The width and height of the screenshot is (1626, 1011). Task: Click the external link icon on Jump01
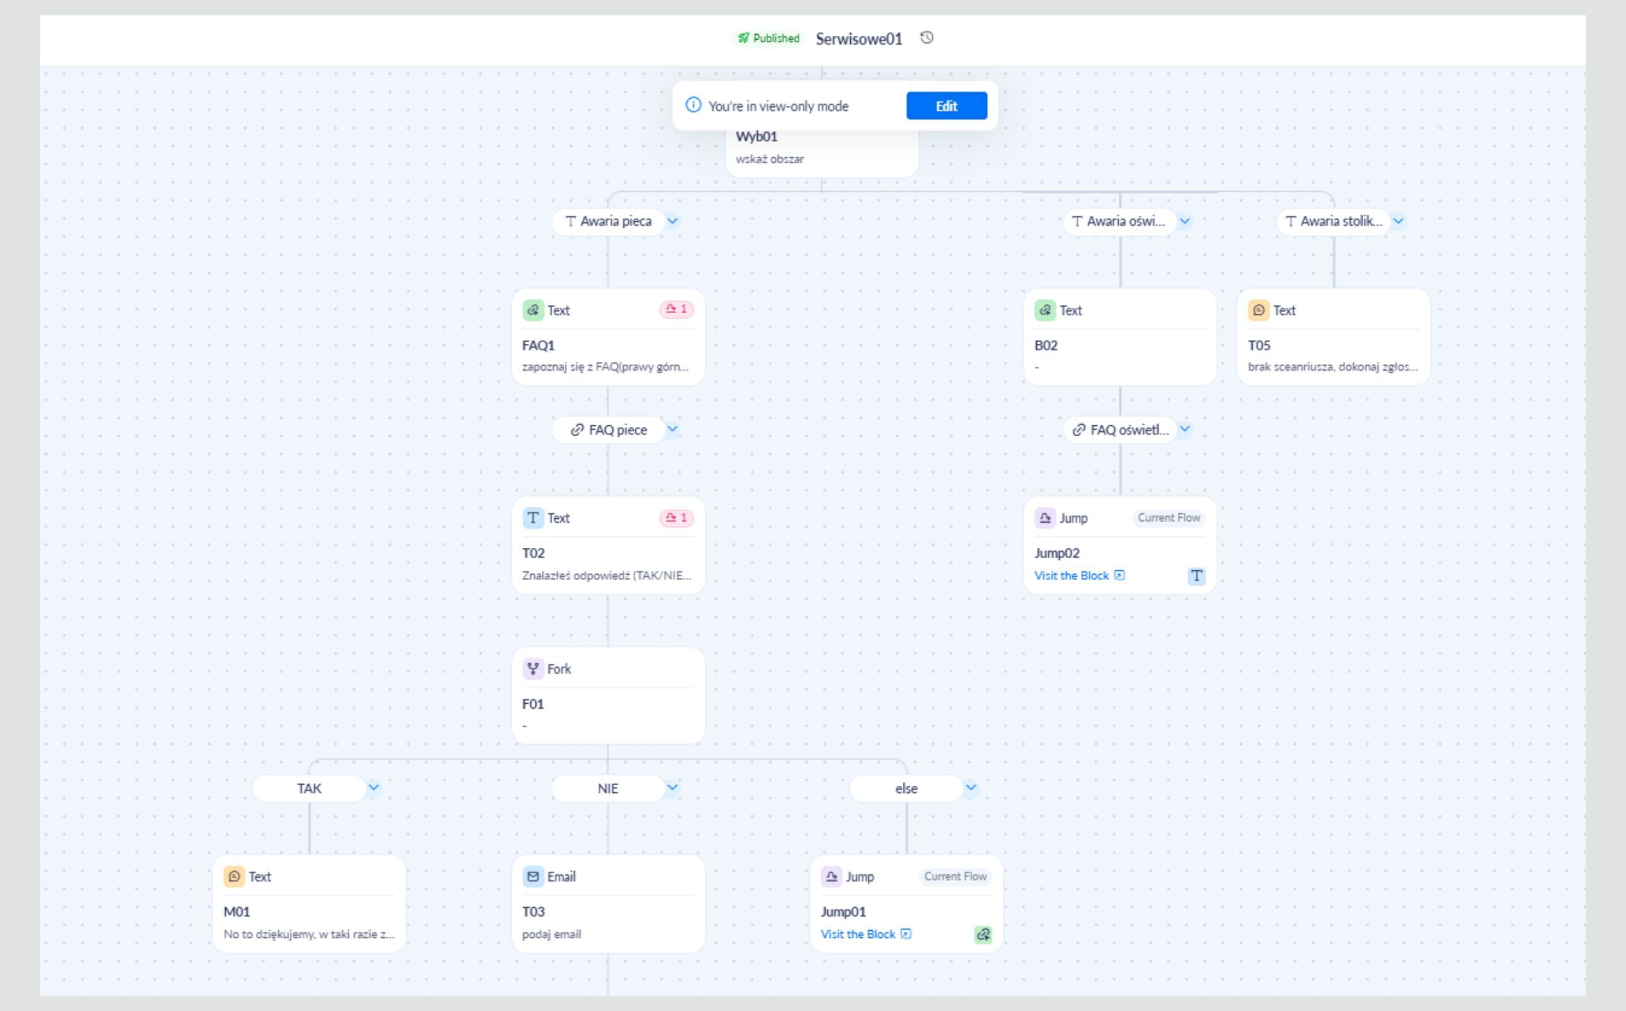pyautogui.click(x=905, y=934)
